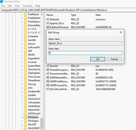Click the tree scrollbar up arrow
Image resolution: width=136 pixels, height=130 pixels.
(x=42, y=14)
